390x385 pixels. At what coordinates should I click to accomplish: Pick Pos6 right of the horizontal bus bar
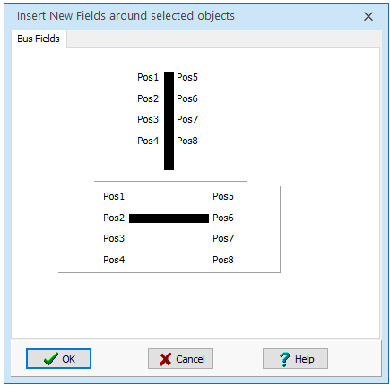(223, 218)
